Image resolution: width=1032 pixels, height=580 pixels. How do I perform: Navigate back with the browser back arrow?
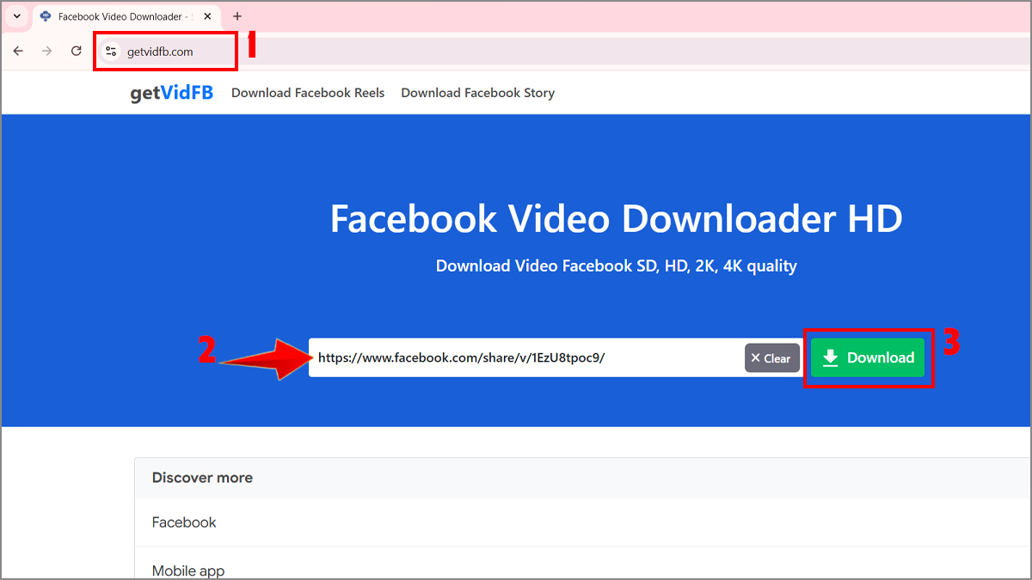[18, 51]
